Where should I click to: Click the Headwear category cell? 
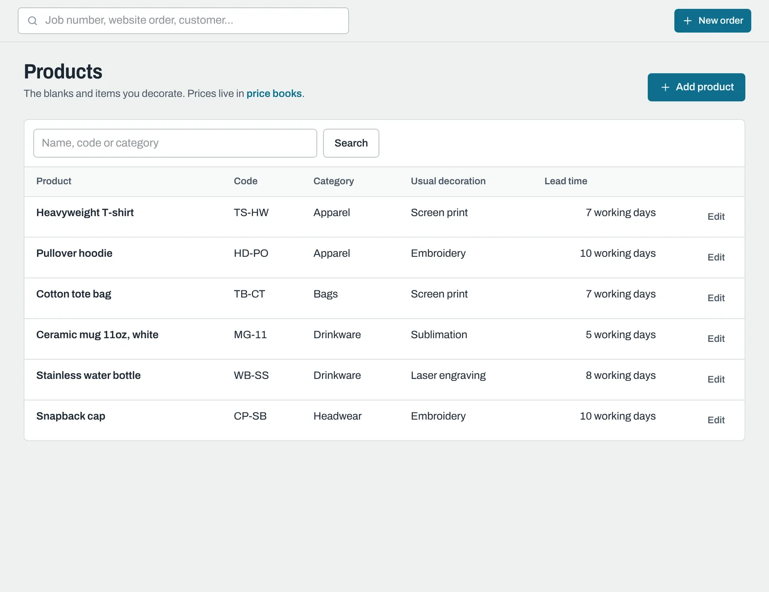click(337, 416)
